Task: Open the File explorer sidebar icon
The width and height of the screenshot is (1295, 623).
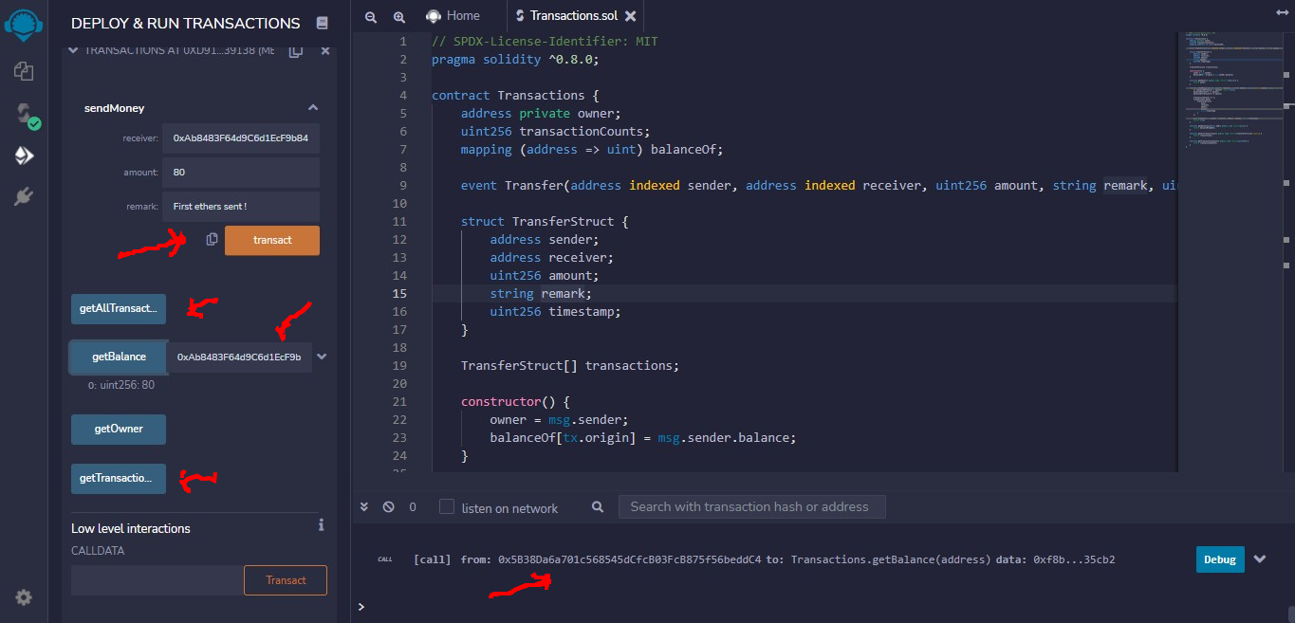Action: [x=24, y=71]
